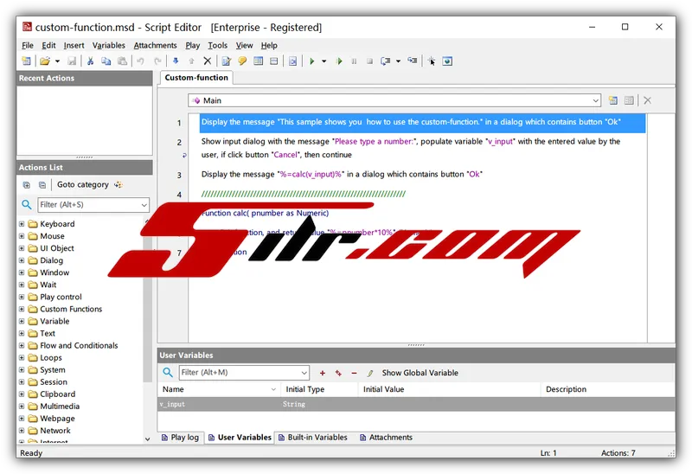
Task: Open the Attachments menu
Action: [155, 46]
